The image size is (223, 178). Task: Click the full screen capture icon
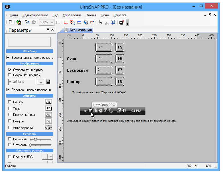tap(86, 22)
